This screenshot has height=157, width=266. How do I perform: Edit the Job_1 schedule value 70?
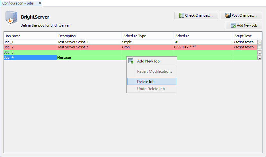coord(203,42)
